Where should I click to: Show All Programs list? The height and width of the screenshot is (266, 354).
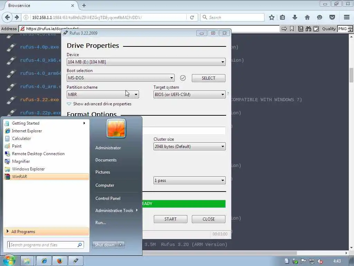coord(46,232)
